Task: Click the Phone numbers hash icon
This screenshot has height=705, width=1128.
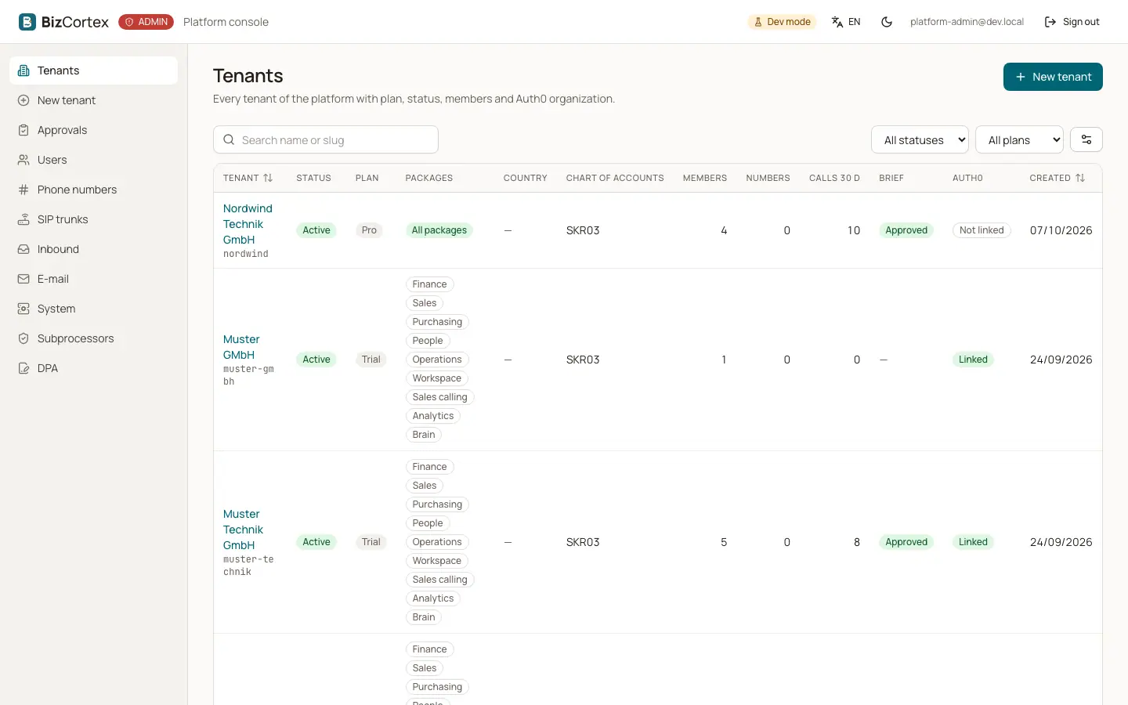Action: (x=23, y=190)
